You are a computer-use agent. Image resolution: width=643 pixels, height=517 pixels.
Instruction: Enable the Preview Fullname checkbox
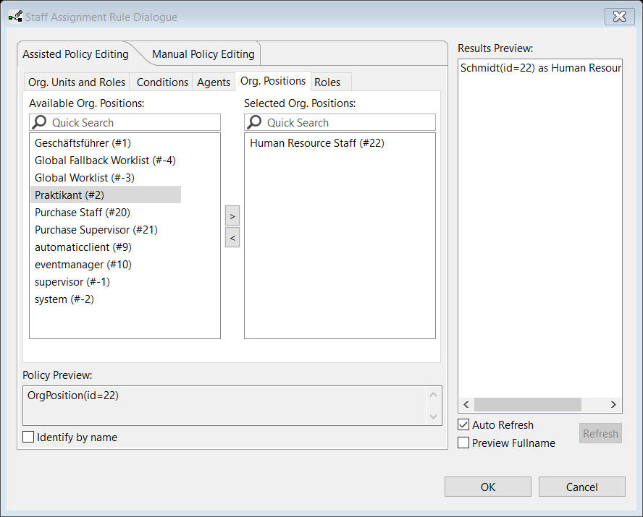coord(463,443)
